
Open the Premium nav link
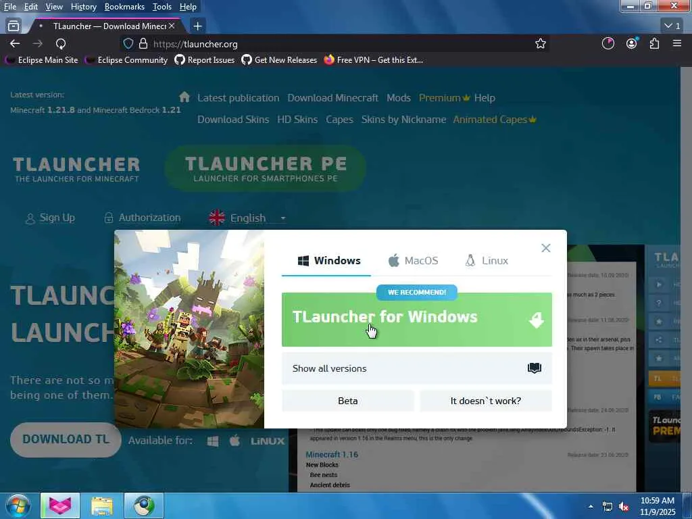444,97
